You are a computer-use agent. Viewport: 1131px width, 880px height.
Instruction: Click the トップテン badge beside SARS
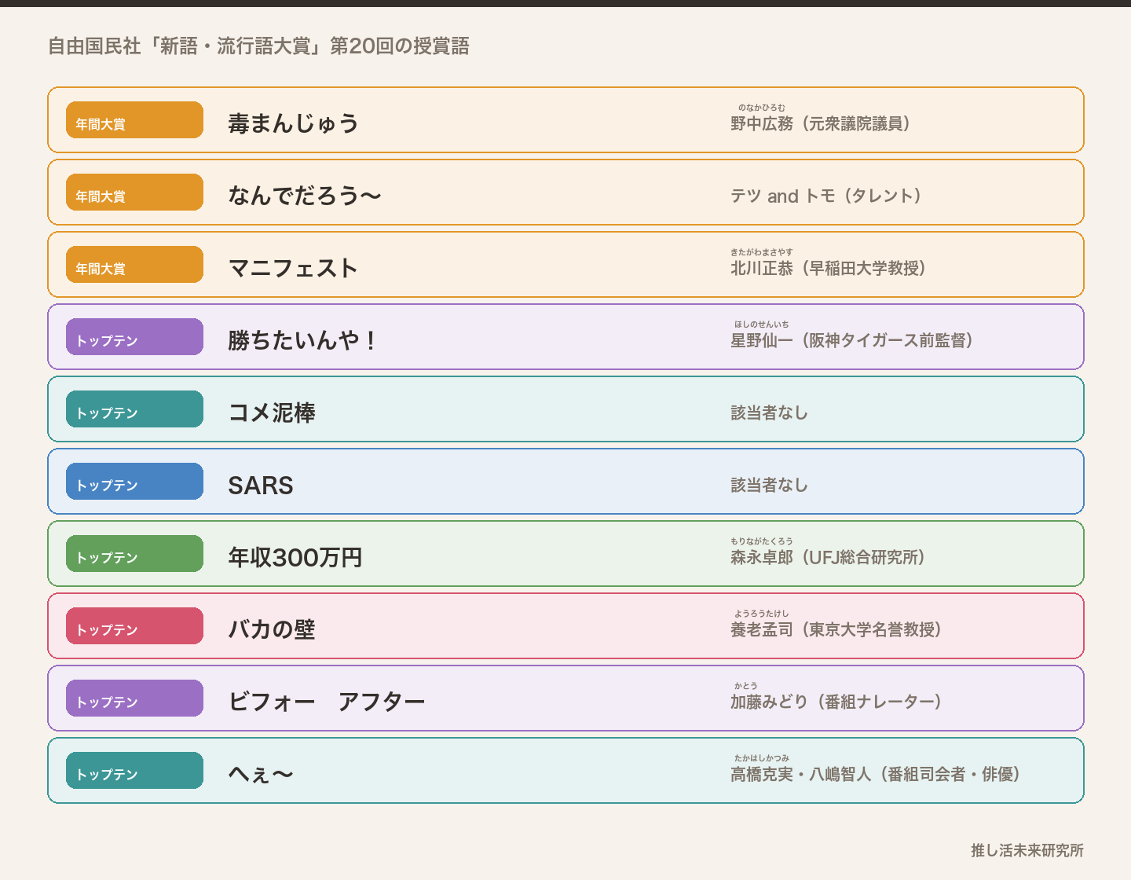click(x=134, y=482)
